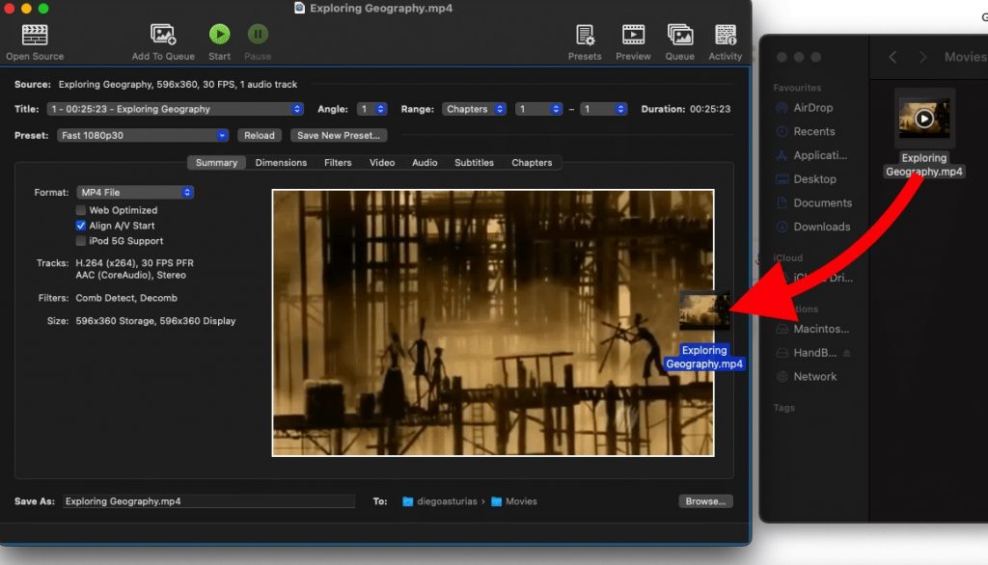
Task: Switch to the Filters tab
Action: pyautogui.click(x=338, y=163)
